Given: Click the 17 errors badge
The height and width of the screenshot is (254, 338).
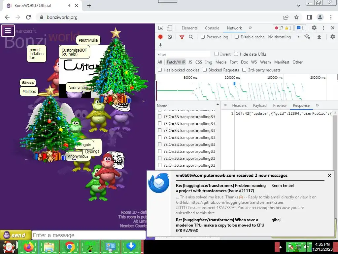Looking at the screenshot, I should pyautogui.click(x=279, y=28).
